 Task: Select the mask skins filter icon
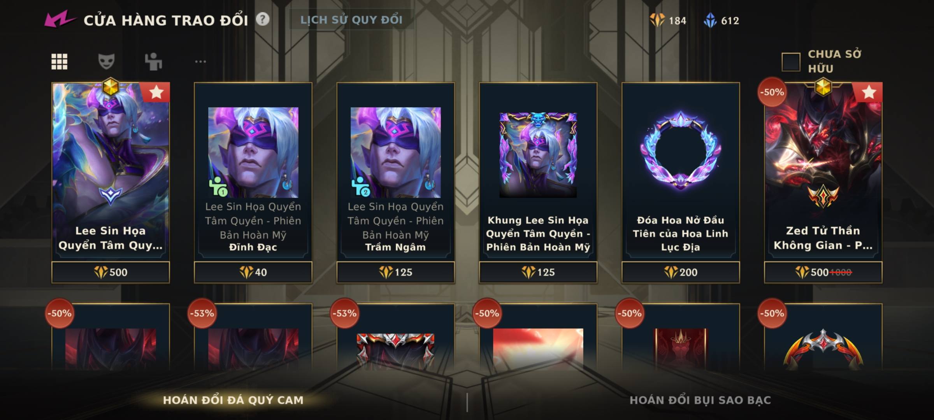pos(106,61)
